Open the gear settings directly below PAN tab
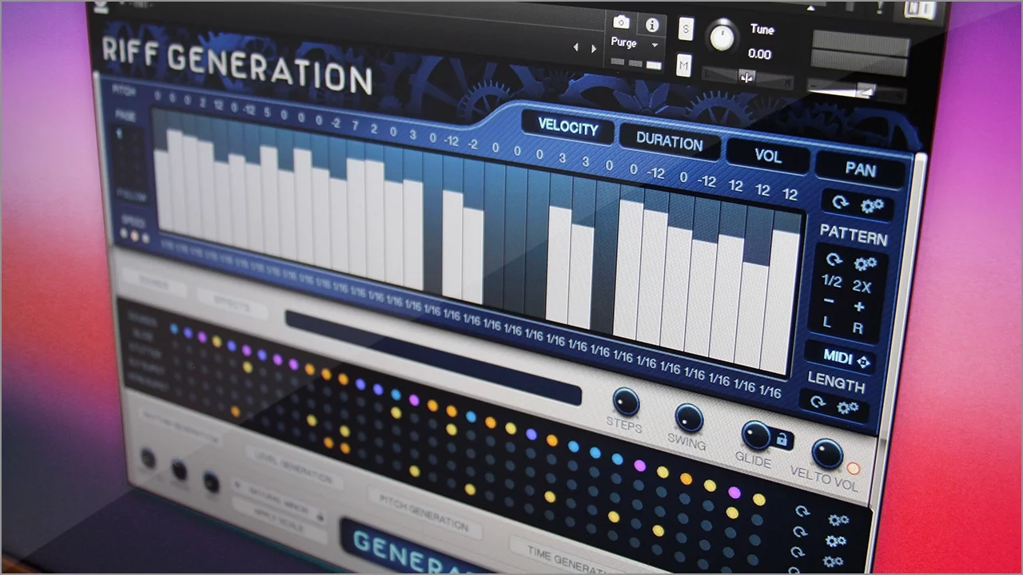Screen dimensions: 1023x575 (x=872, y=206)
